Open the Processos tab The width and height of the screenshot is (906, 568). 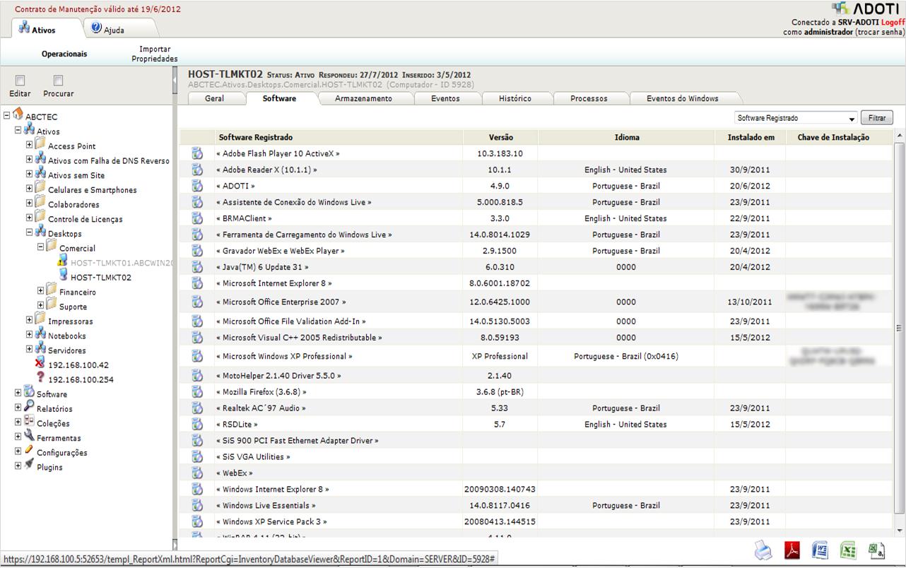(589, 98)
